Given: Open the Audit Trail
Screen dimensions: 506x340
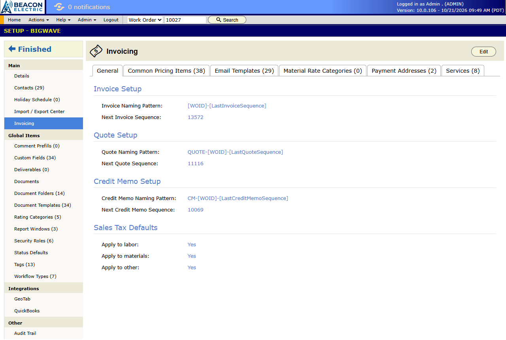Looking at the screenshot, I should (43, 333).
